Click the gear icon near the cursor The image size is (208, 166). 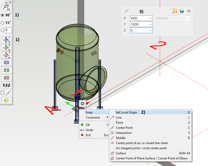[82, 104]
